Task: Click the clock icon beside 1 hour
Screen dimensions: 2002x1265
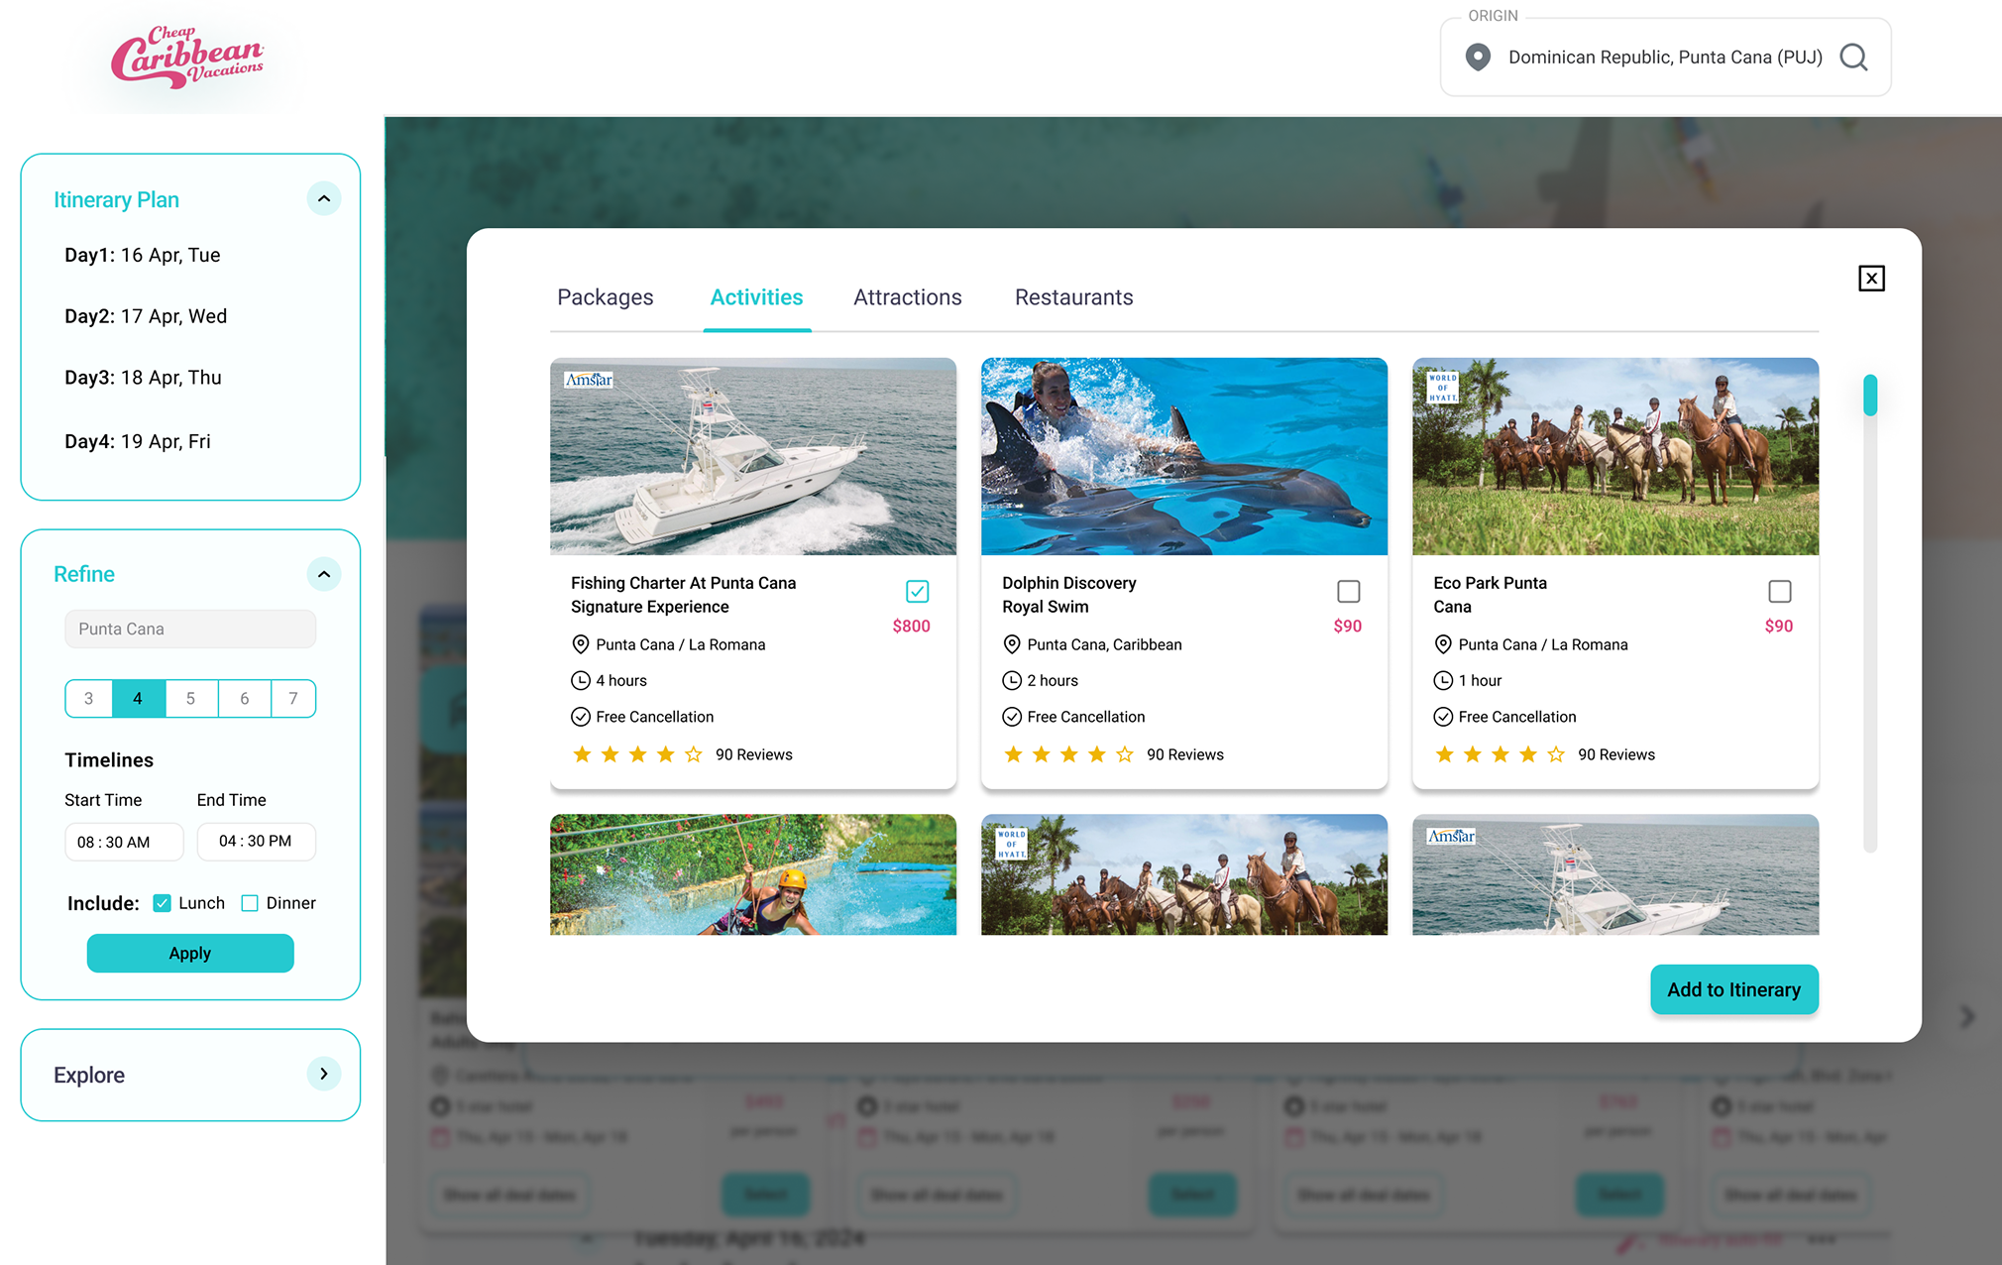Action: (1443, 680)
